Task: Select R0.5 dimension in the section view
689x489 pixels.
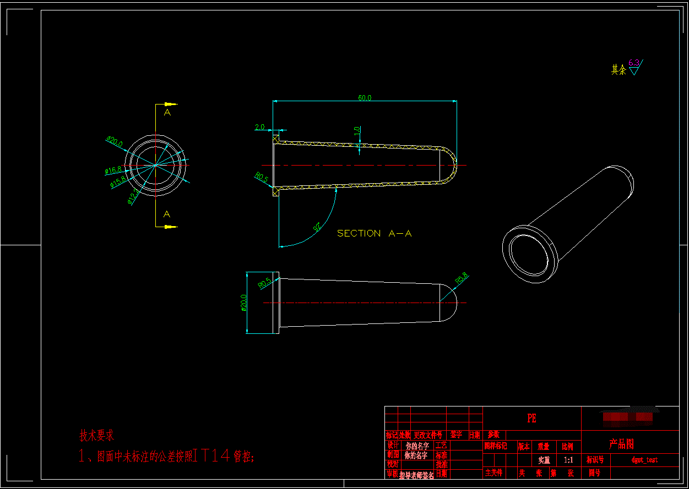Action: pos(261,177)
